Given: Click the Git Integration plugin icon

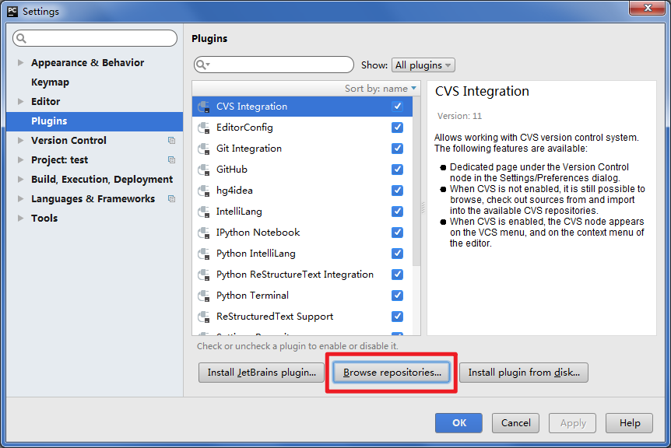Looking at the screenshot, I should [x=204, y=149].
